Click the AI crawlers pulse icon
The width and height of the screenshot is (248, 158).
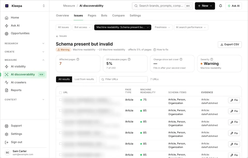pos(6,82)
